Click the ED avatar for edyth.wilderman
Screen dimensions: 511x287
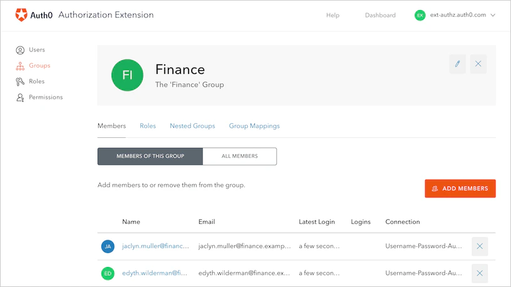pyautogui.click(x=108, y=273)
